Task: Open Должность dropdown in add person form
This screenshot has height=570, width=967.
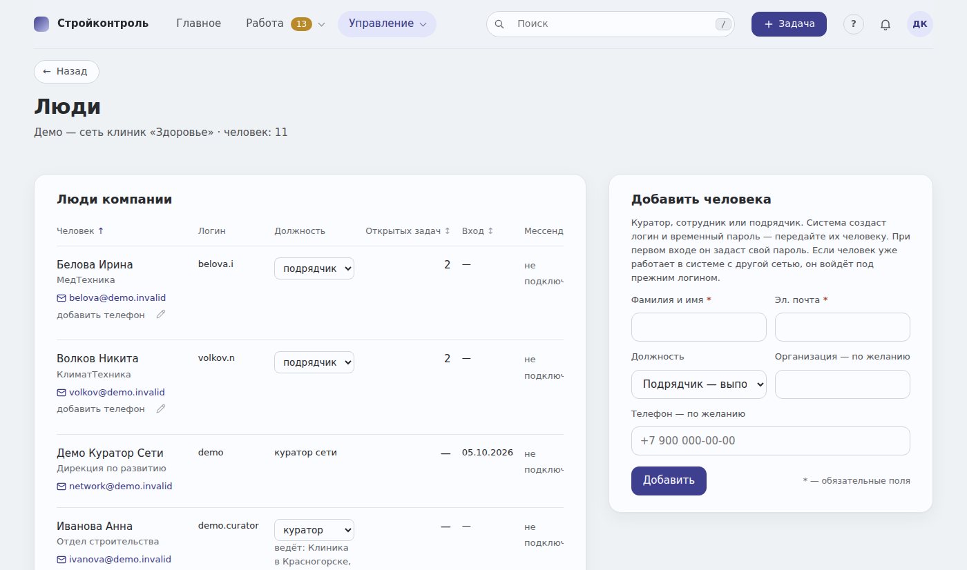Action: [699, 384]
